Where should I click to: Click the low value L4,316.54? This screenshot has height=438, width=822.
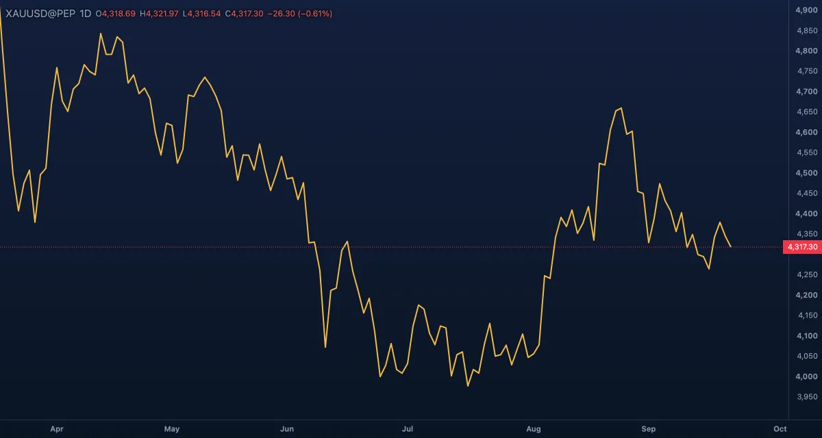click(x=201, y=14)
